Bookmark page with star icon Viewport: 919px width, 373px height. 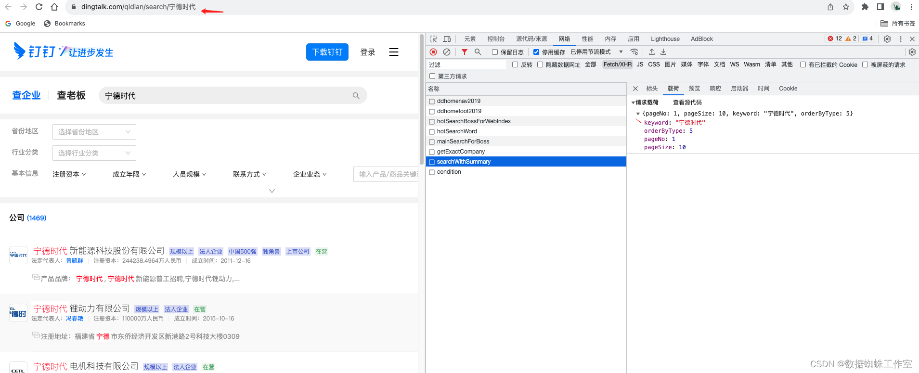coord(846,7)
